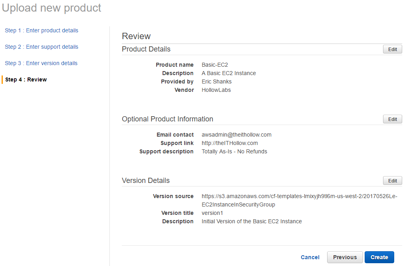The height and width of the screenshot is (266, 405).
Task: Click the 'Upload new product' page title
Action: tap(52, 8)
